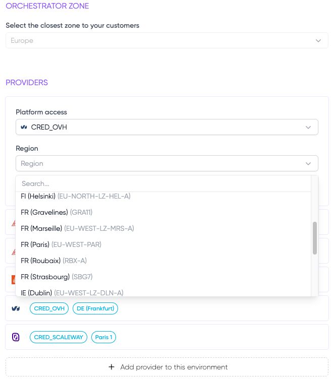
Task: Click the Scaleway provider icon
Action: [16, 337]
